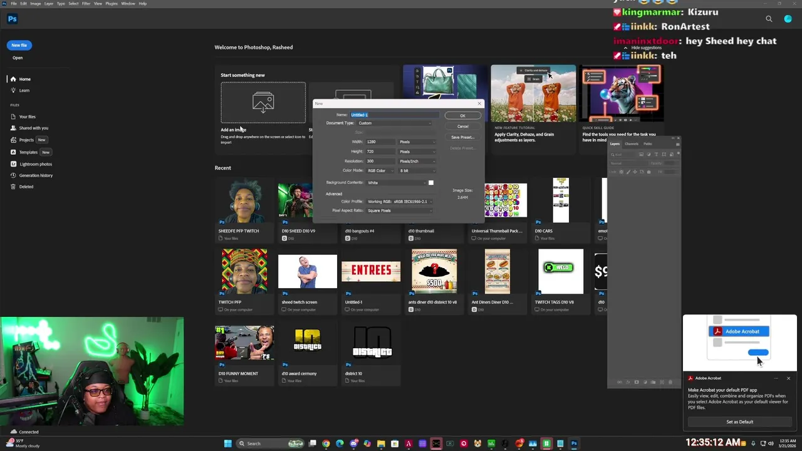This screenshot has height=451, width=802.
Task: Open the Document Type dropdown
Action: pyautogui.click(x=393, y=123)
